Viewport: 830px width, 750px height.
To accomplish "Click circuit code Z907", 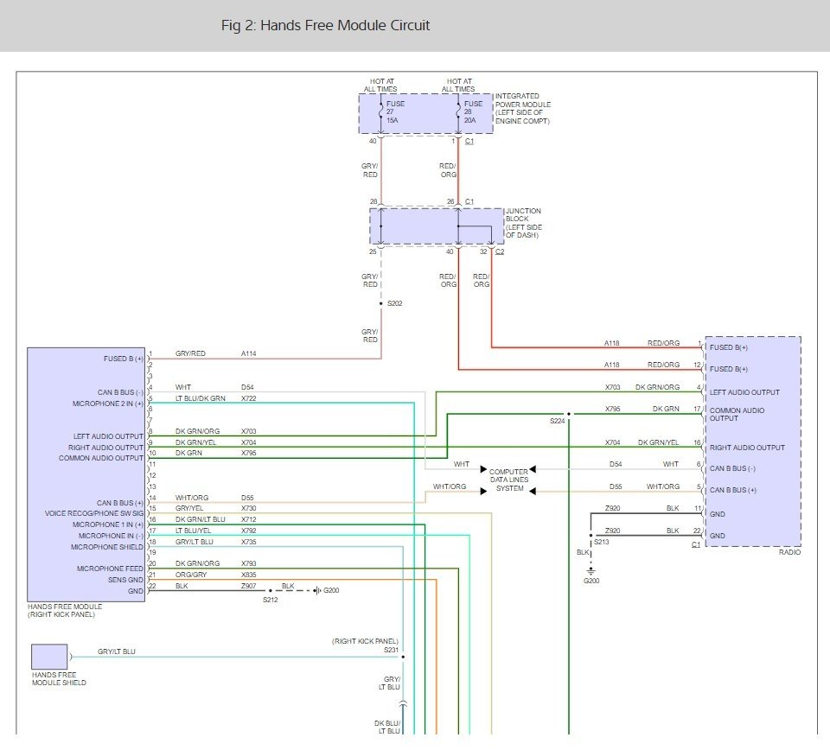I will [x=249, y=586].
